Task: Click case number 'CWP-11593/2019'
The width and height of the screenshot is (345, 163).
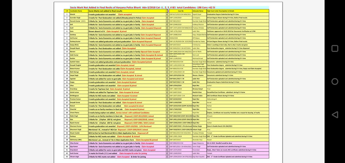Action: coord(175,18)
